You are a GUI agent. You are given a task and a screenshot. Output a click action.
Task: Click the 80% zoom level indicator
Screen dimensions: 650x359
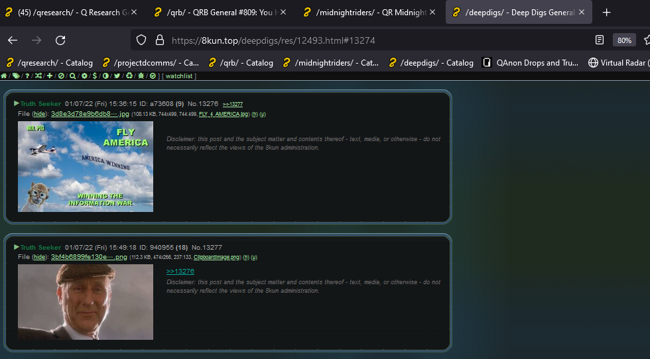pyautogui.click(x=624, y=40)
